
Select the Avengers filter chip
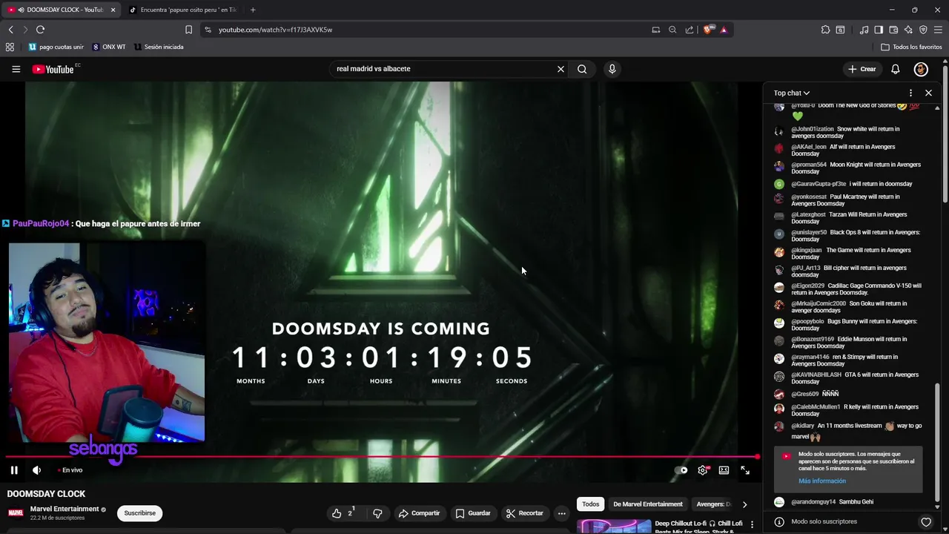click(x=713, y=504)
